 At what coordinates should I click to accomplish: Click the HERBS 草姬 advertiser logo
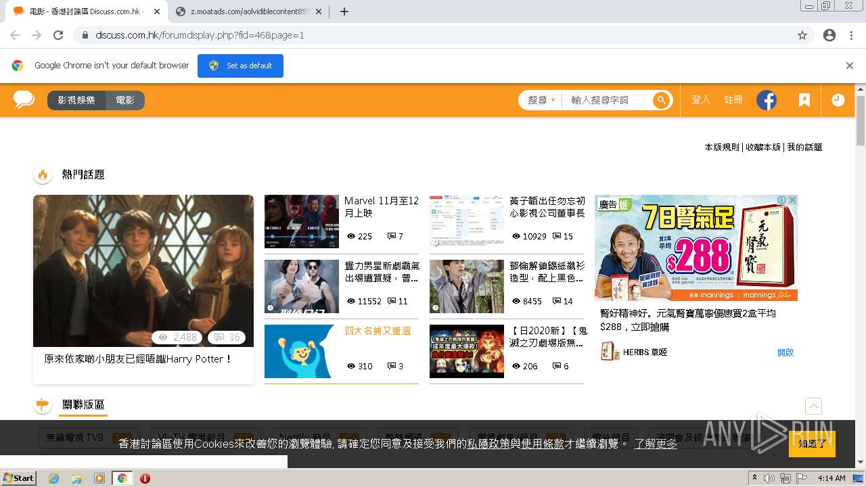click(x=610, y=352)
